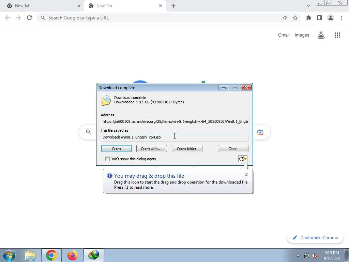This screenshot has width=349, height=262.
Task: Open Google apps grid
Action: pos(337,35)
